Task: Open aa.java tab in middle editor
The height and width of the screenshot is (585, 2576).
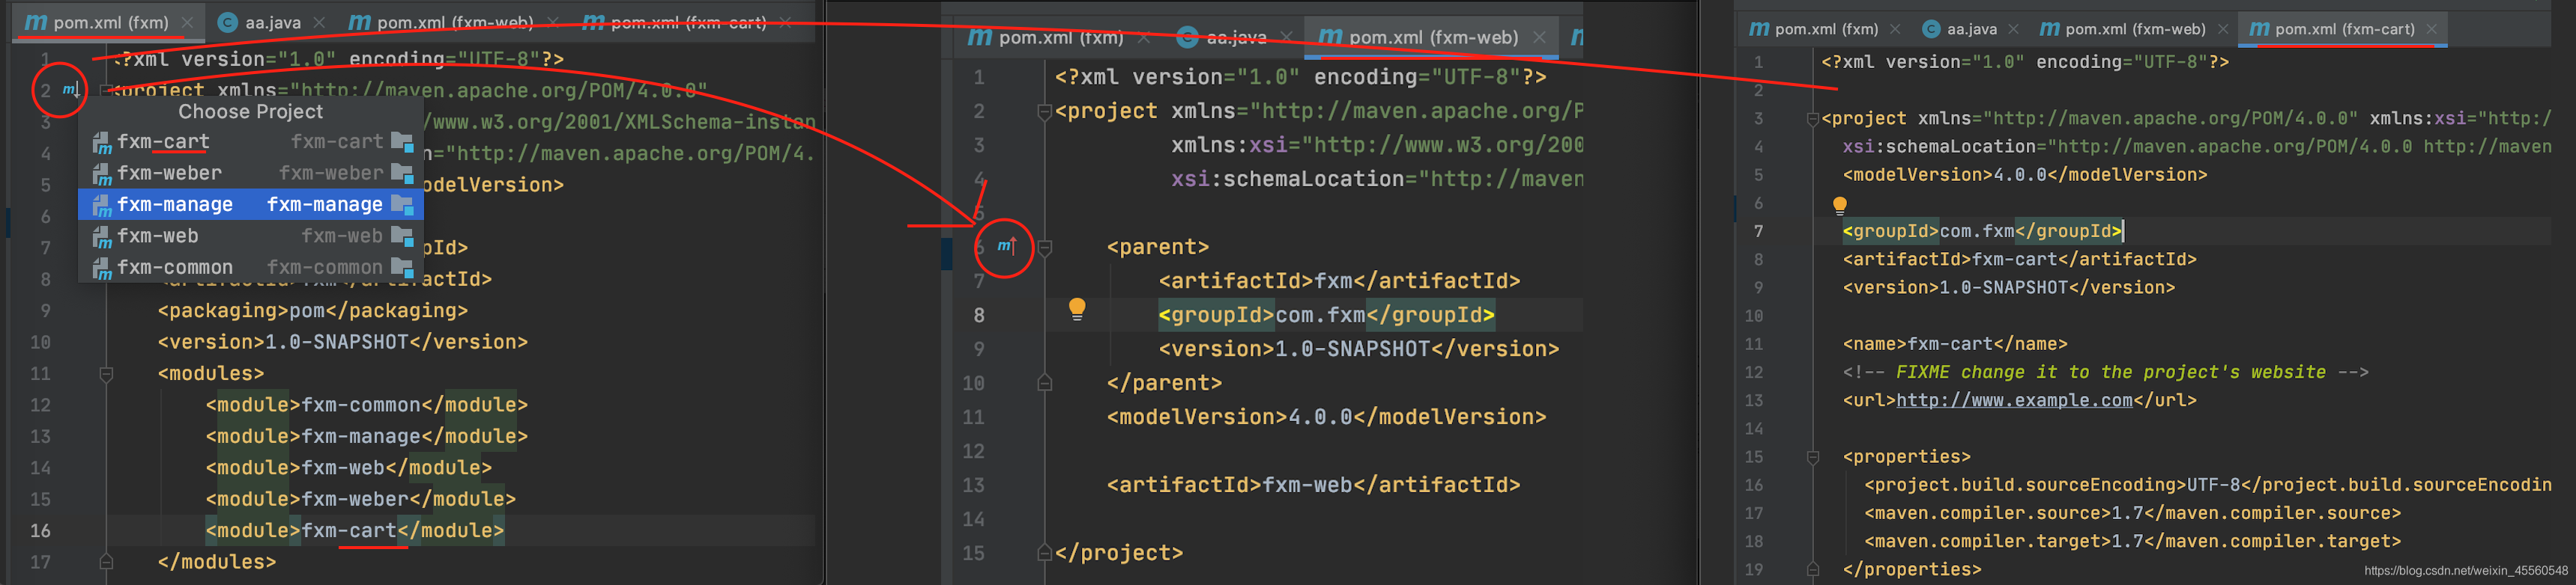Action: coord(1236,37)
